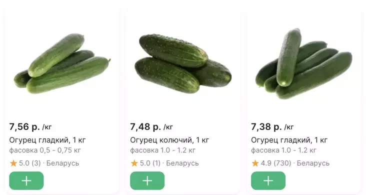The height and width of the screenshot is (195, 366).
Task: Click the star icon next to 4.9 (730)
Action: [255, 163]
